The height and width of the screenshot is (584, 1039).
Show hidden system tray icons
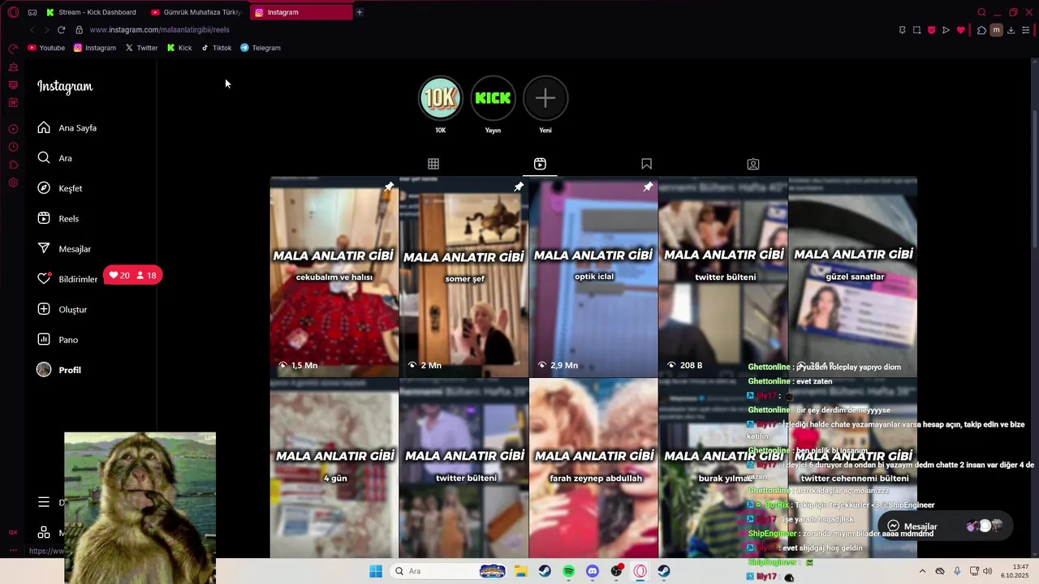[x=922, y=571]
